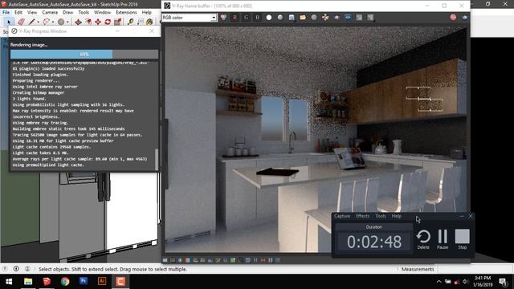Click the recording Duration timer display
The width and height of the screenshot is (514, 289).
pyautogui.click(x=374, y=242)
